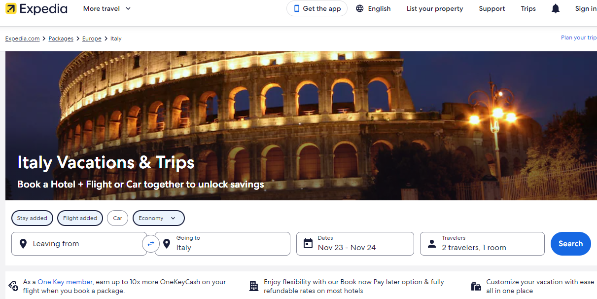Open the Trips menu item
Image resolution: width=597 pixels, height=299 pixels.
(x=528, y=8)
